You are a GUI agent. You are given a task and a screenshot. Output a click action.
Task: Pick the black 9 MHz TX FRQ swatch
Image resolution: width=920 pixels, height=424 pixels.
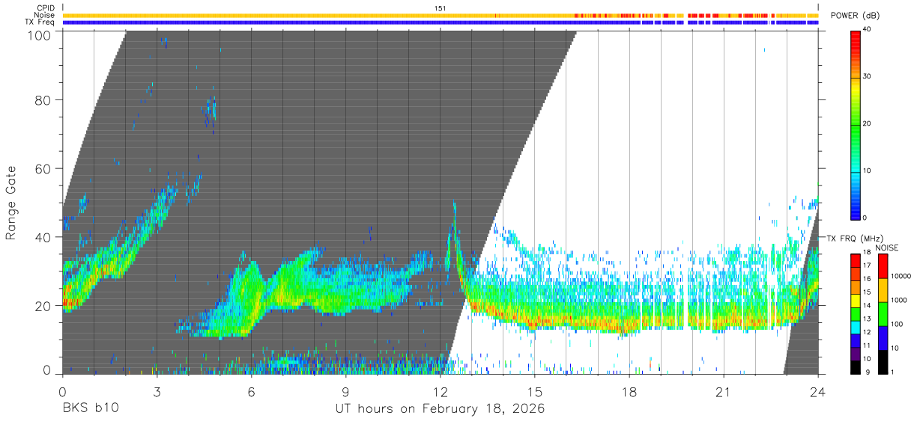(x=855, y=367)
